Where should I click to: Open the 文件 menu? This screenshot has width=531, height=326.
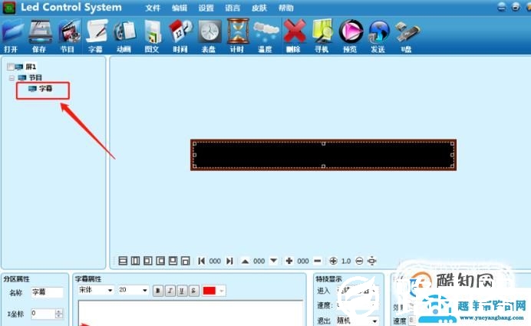coord(153,8)
